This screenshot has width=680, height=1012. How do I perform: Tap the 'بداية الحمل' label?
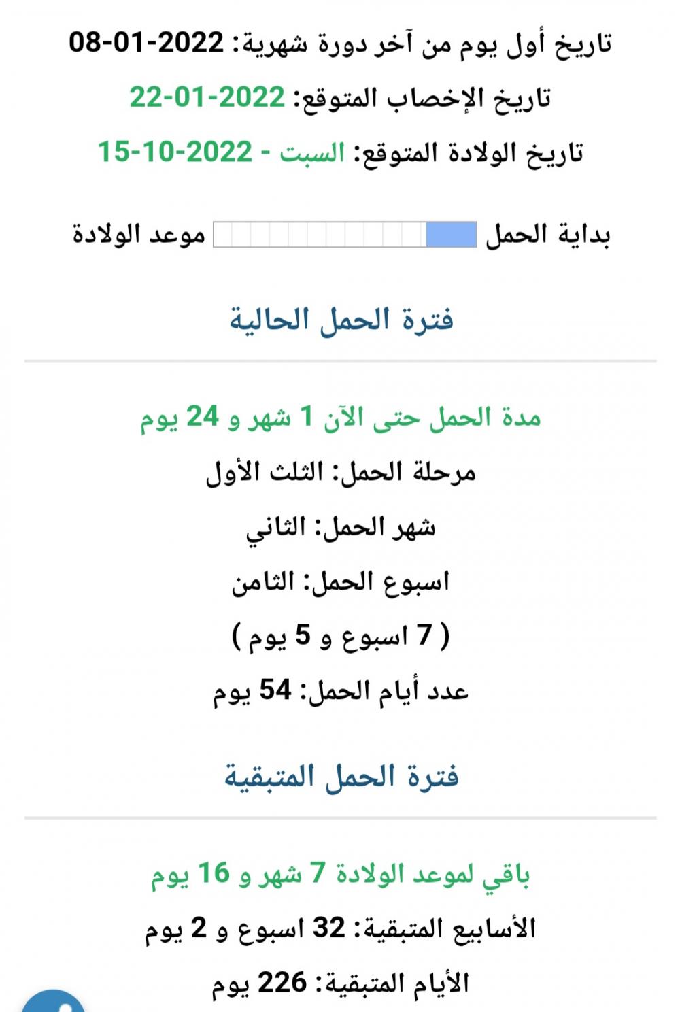pos(547,235)
